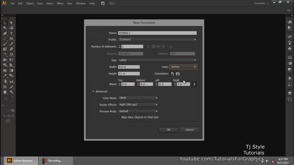This screenshot has width=294, height=165.
Task: Select the Lasso tool
Action: coord(11,28)
